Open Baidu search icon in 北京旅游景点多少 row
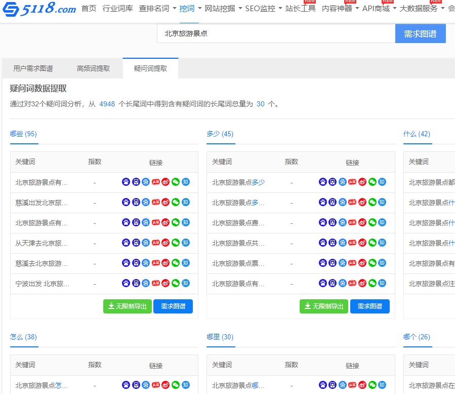The image size is (455, 394). (323, 182)
